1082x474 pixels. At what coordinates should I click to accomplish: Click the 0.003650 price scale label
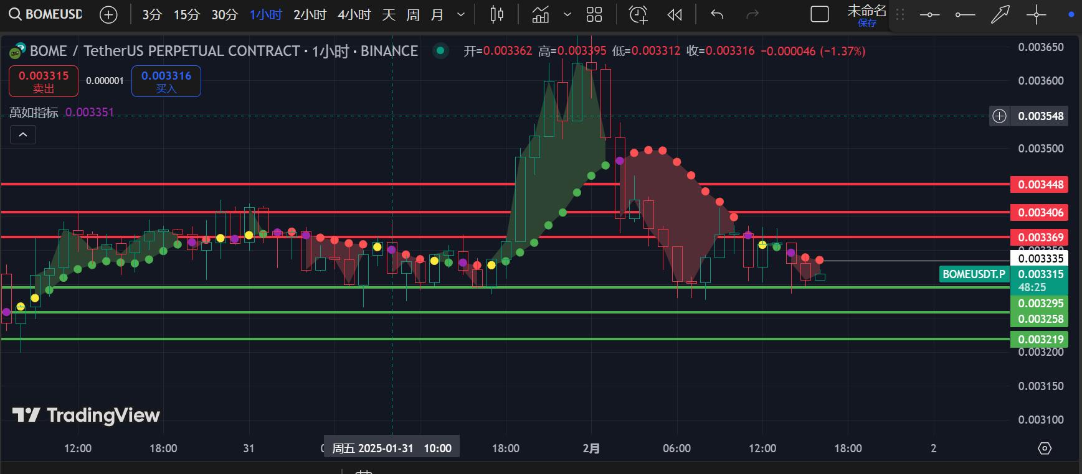click(1041, 47)
